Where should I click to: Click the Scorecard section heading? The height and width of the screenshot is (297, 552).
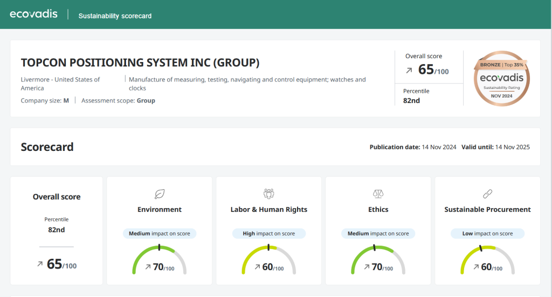[47, 147]
